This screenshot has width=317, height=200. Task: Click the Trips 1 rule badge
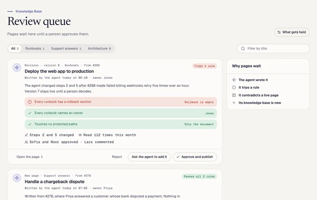(204, 66)
